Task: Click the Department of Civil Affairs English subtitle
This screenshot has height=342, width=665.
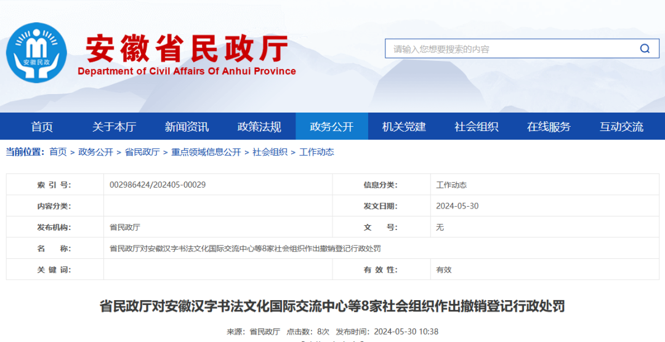Action: 187,71
